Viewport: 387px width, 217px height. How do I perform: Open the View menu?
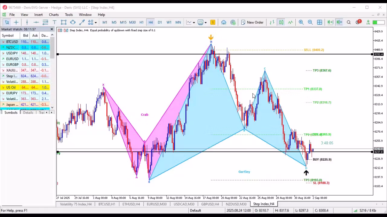(24, 14)
